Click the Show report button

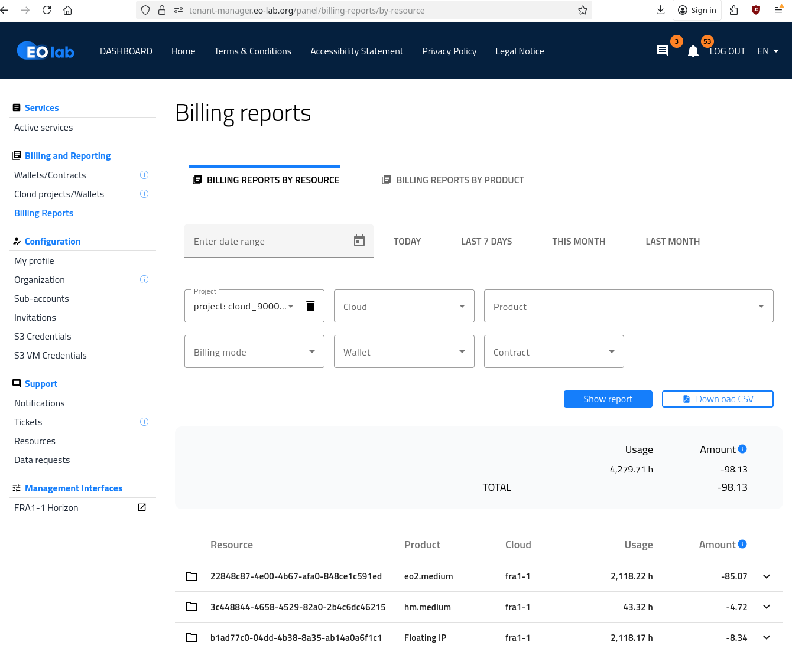608,399
